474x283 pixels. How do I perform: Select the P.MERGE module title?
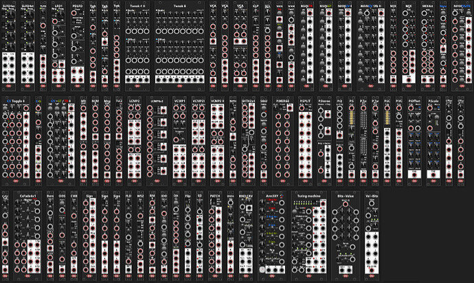pos(282,101)
